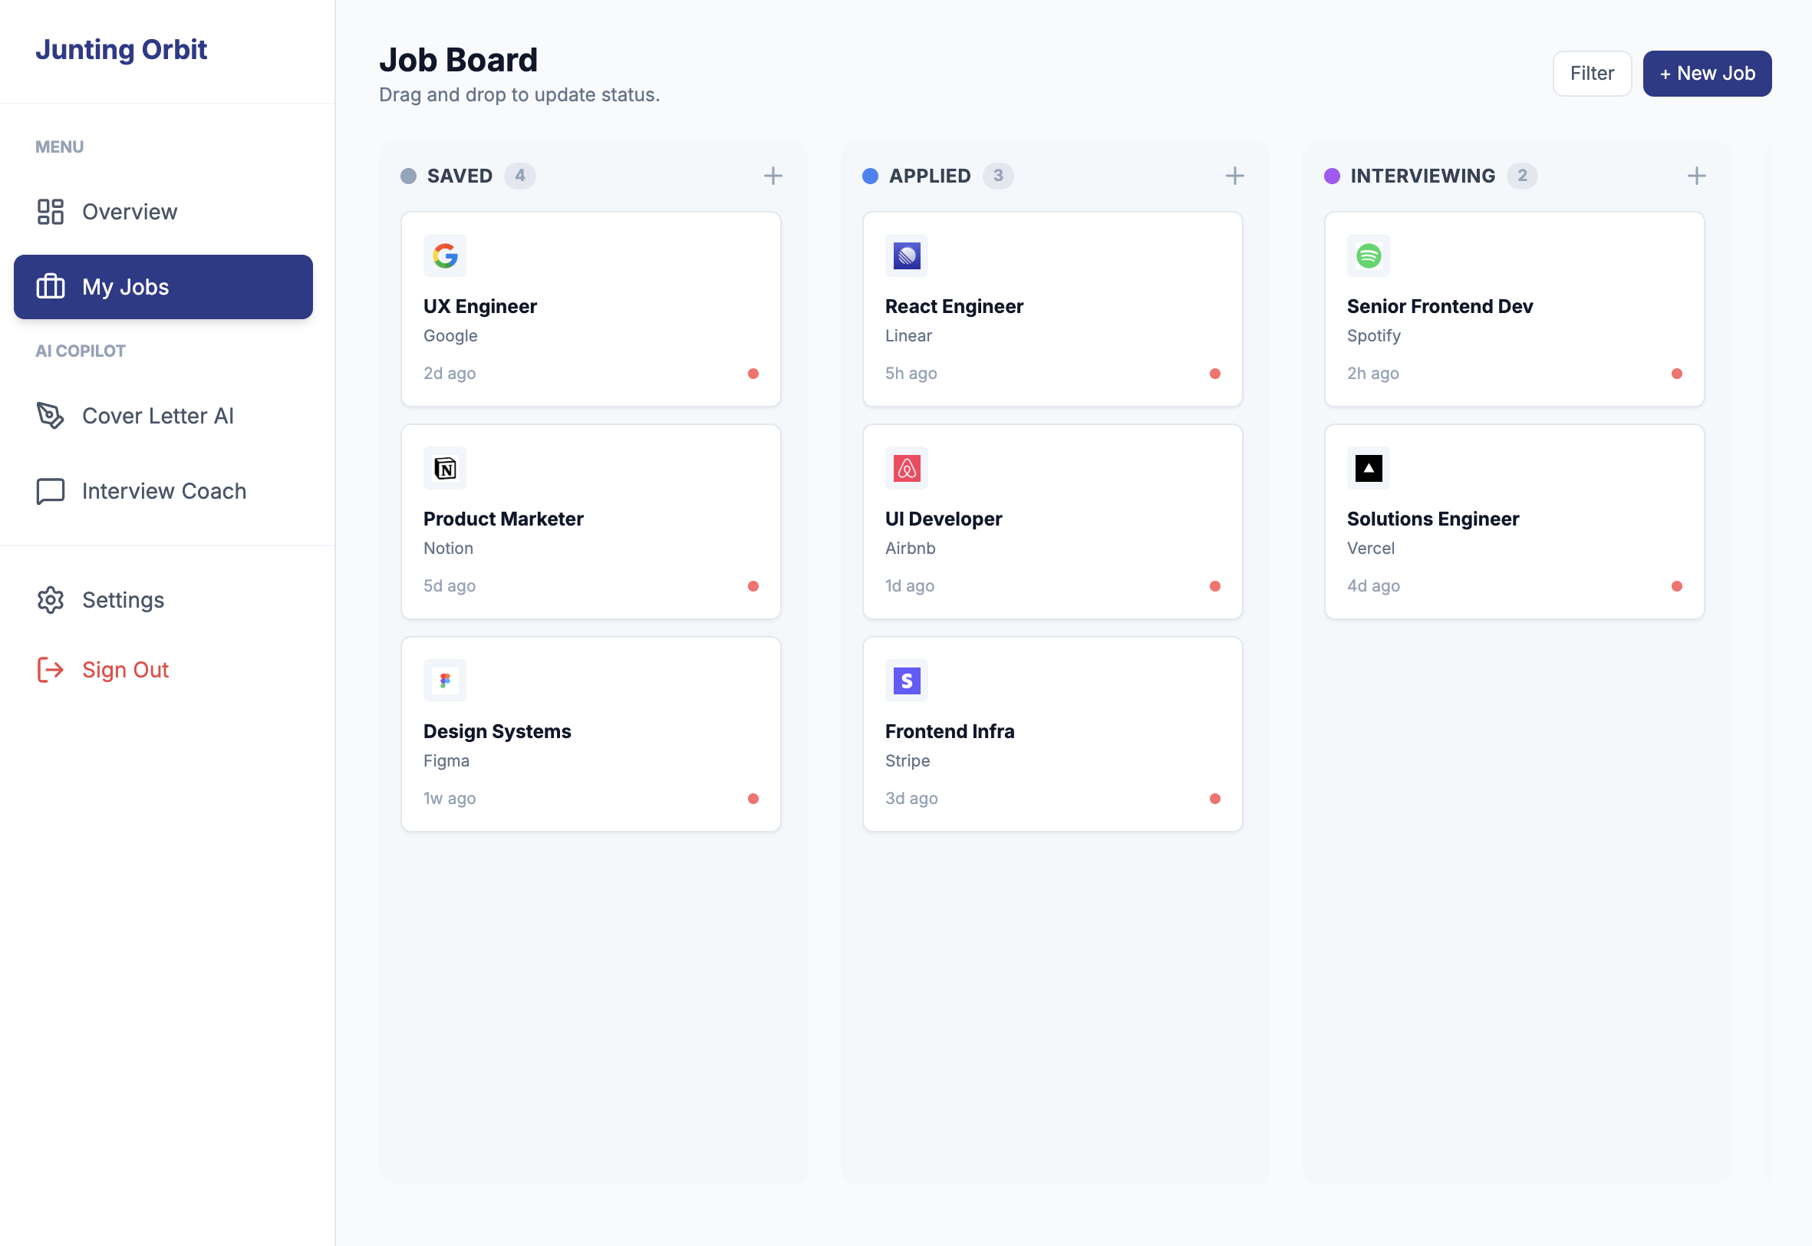The height and width of the screenshot is (1246, 1812).
Task: Click the Notion icon on Product Marketer card
Action: (444, 468)
